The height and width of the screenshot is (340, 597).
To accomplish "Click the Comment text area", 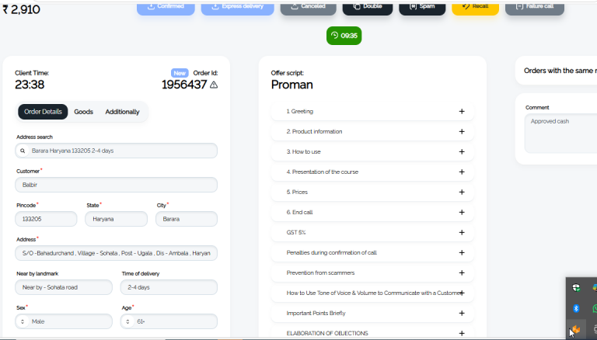I will 560,134.
